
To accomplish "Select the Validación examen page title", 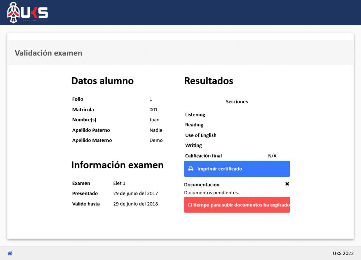I will (x=48, y=53).
